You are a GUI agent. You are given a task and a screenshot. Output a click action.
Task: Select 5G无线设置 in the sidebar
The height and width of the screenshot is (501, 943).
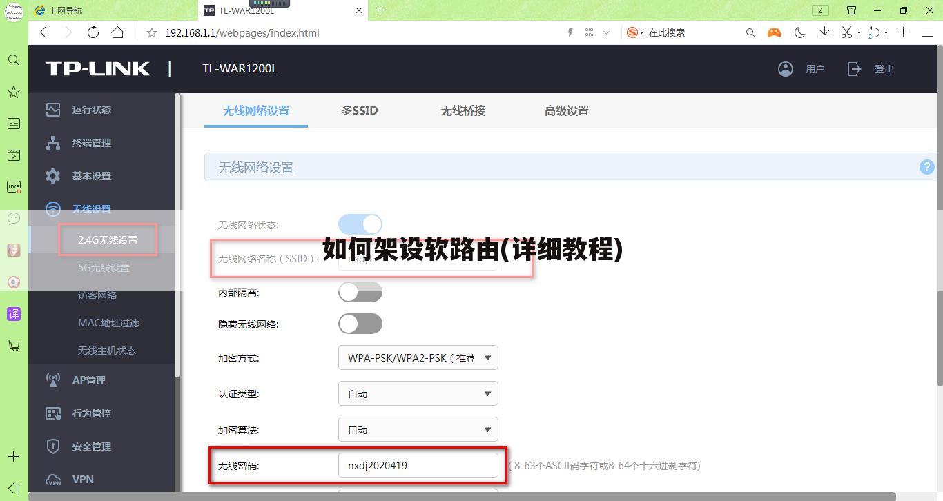[102, 268]
